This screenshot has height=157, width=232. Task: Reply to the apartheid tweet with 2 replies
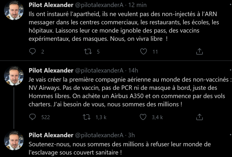tap(33, 51)
